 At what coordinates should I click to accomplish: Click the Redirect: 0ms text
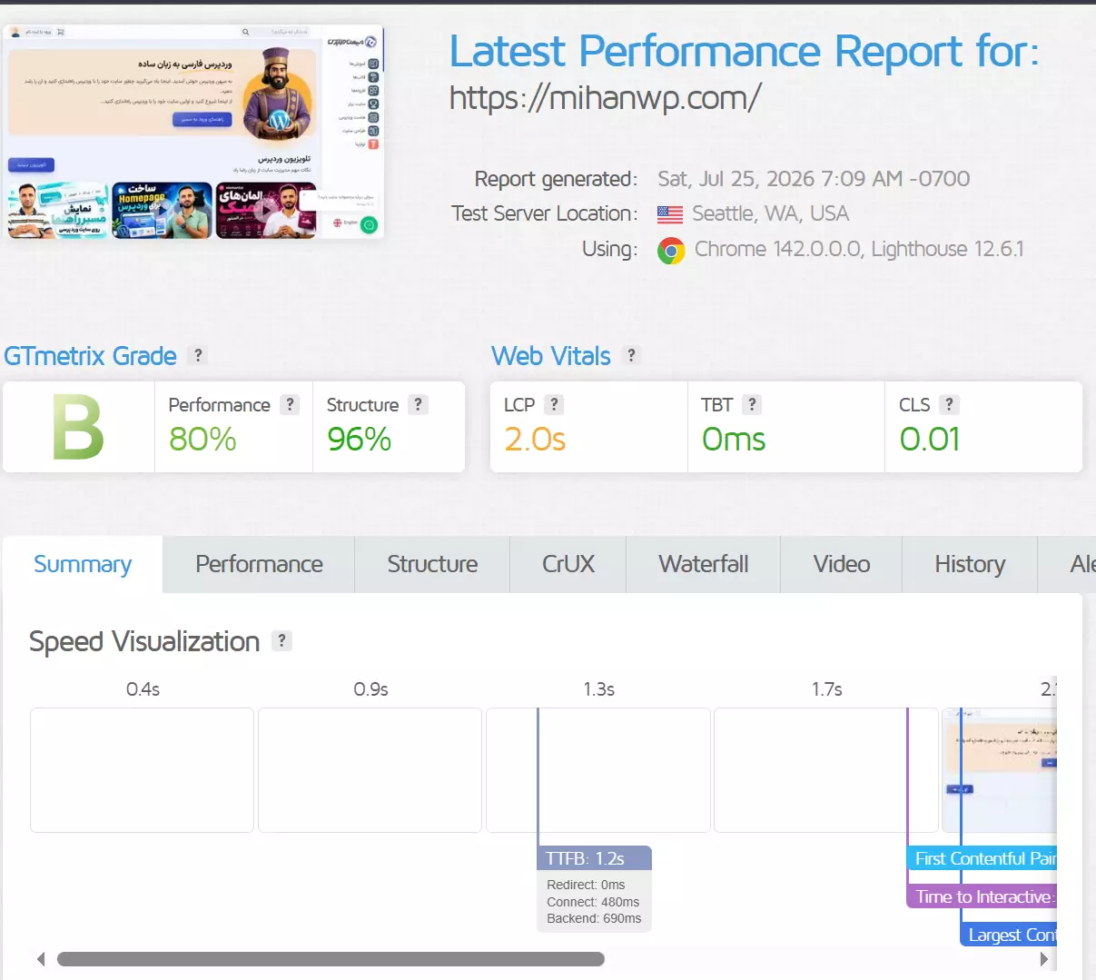click(x=586, y=885)
